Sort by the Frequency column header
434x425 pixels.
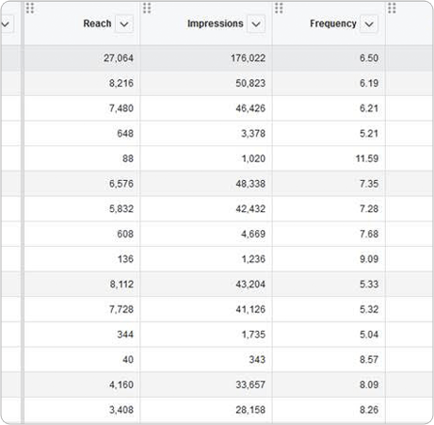click(333, 24)
